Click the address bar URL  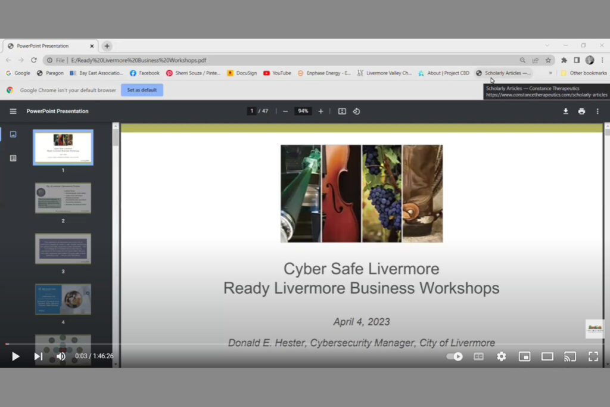click(138, 60)
